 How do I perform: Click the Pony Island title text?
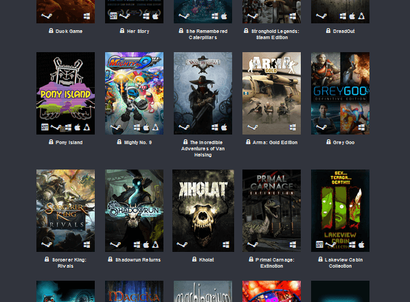[x=69, y=142]
